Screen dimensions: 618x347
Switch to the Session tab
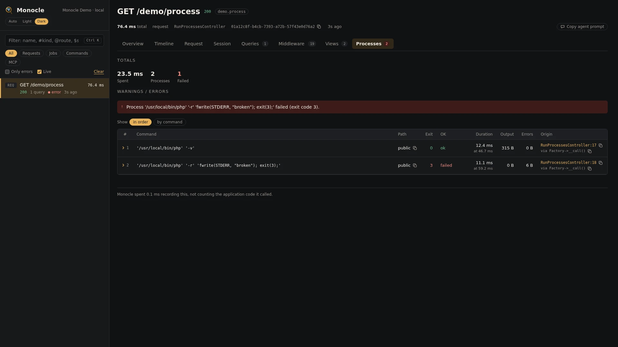222,44
